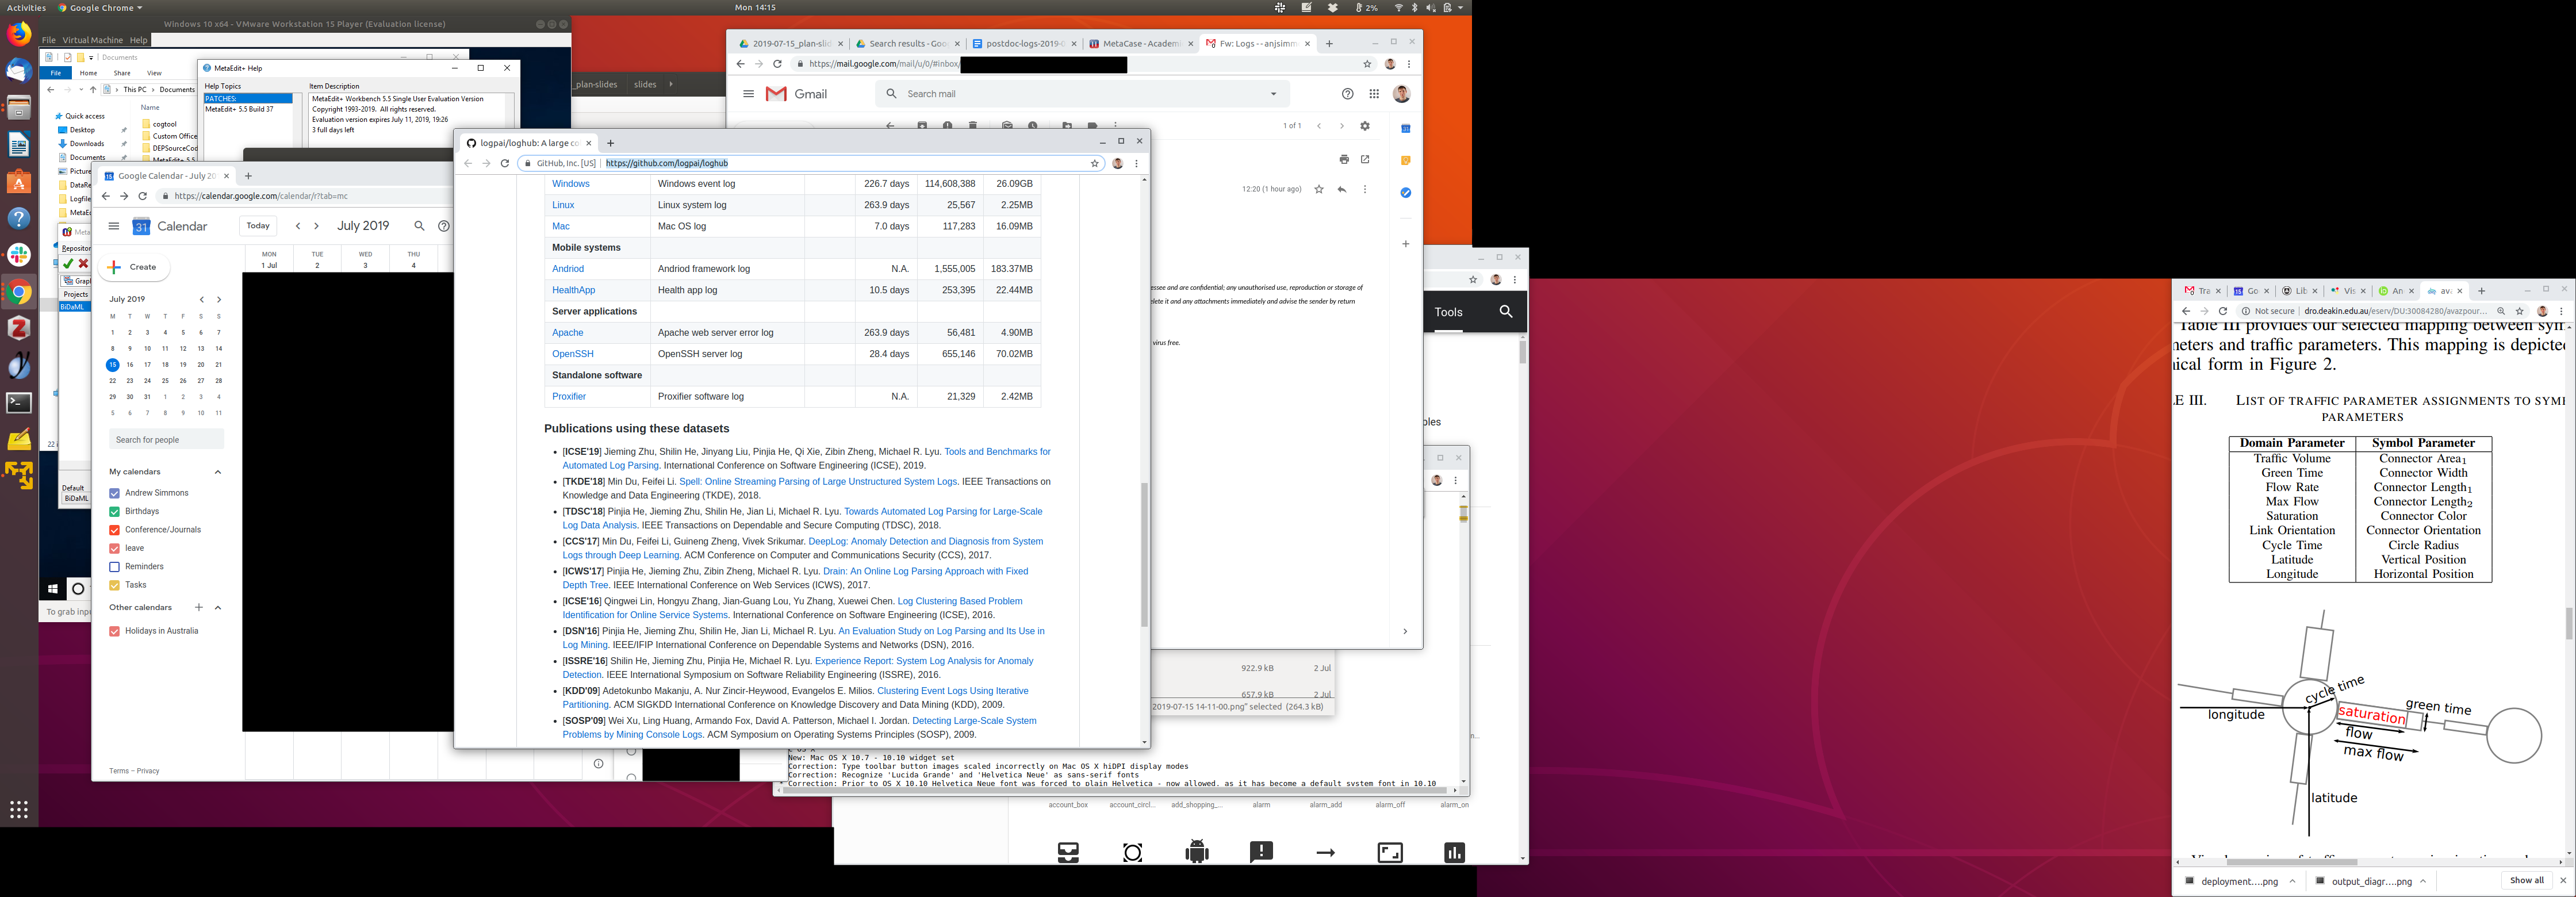
Task: Open Google apps grid in Gmail
Action: [1374, 94]
